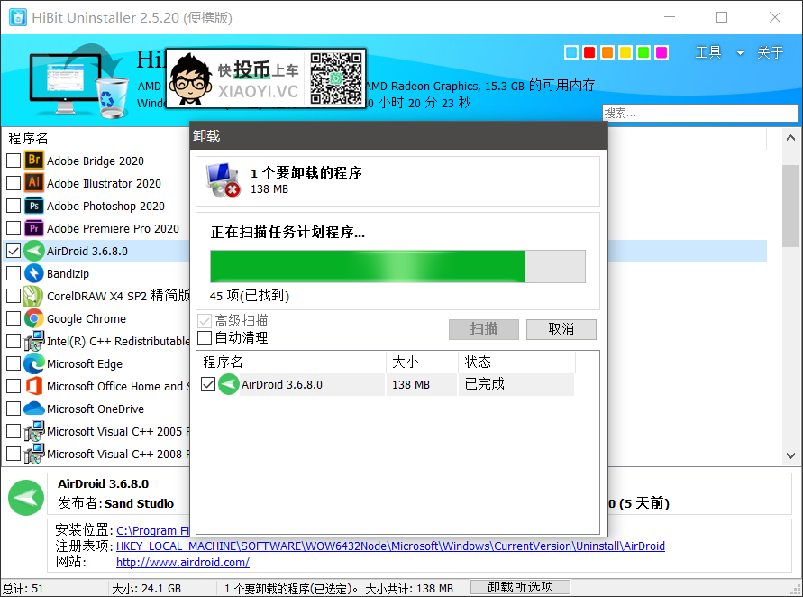Check the Google Chrome checkbox
The width and height of the screenshot is (803, 597).
coord(14,318)
